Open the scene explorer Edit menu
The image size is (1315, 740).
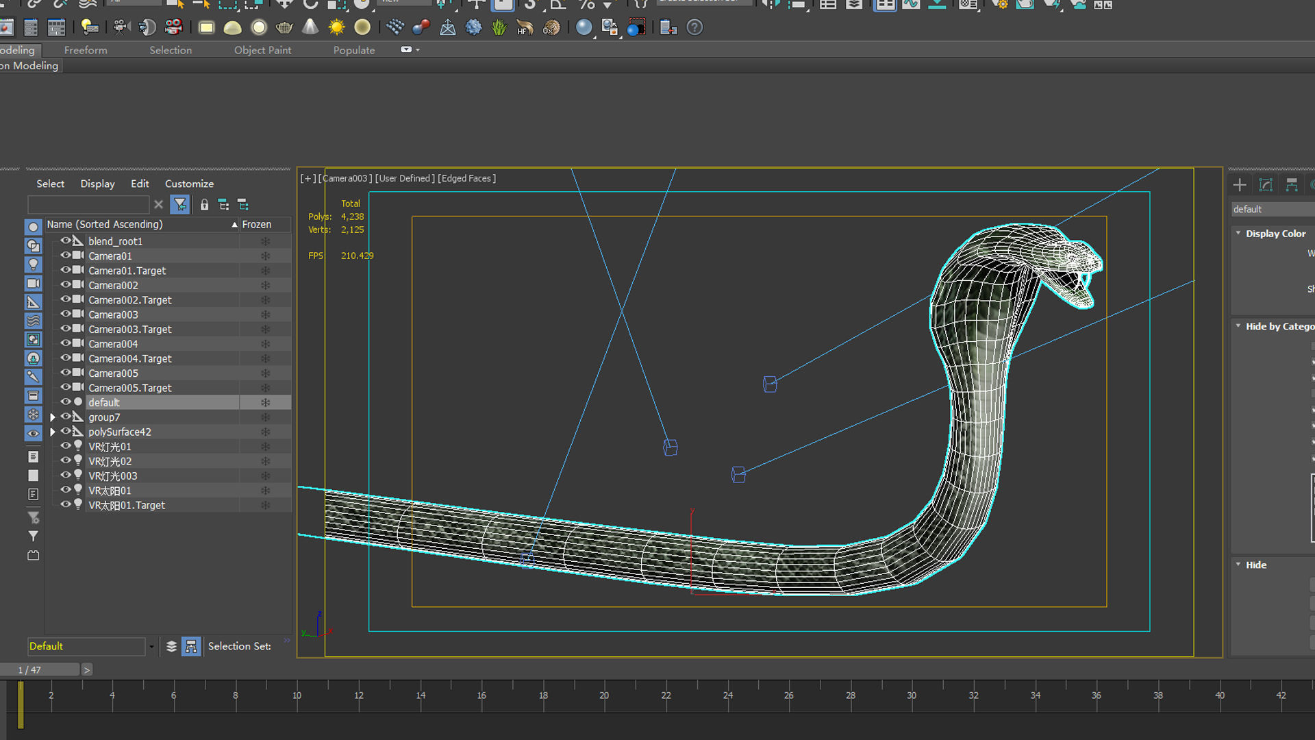click(140, 184)
